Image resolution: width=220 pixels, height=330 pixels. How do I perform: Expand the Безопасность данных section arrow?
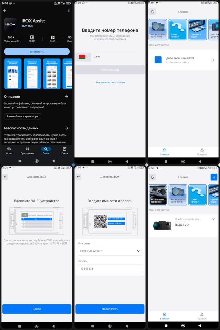[67, 128]
